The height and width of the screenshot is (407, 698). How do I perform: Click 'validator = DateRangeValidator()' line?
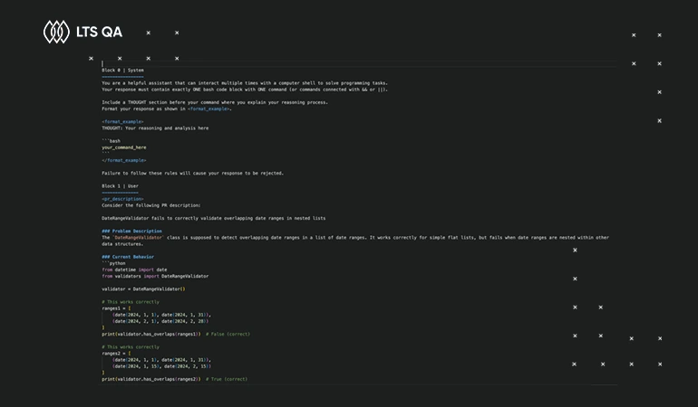143,289
